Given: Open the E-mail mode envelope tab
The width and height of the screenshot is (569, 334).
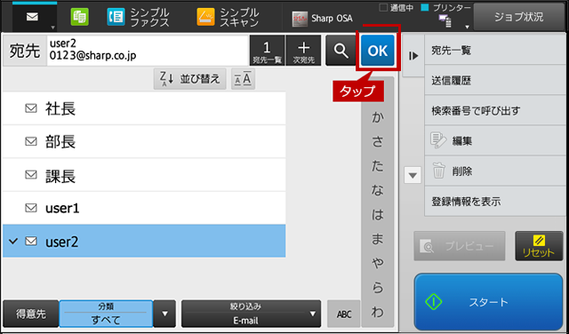Looking at the screenshot, I should click(x=35, y=17).
